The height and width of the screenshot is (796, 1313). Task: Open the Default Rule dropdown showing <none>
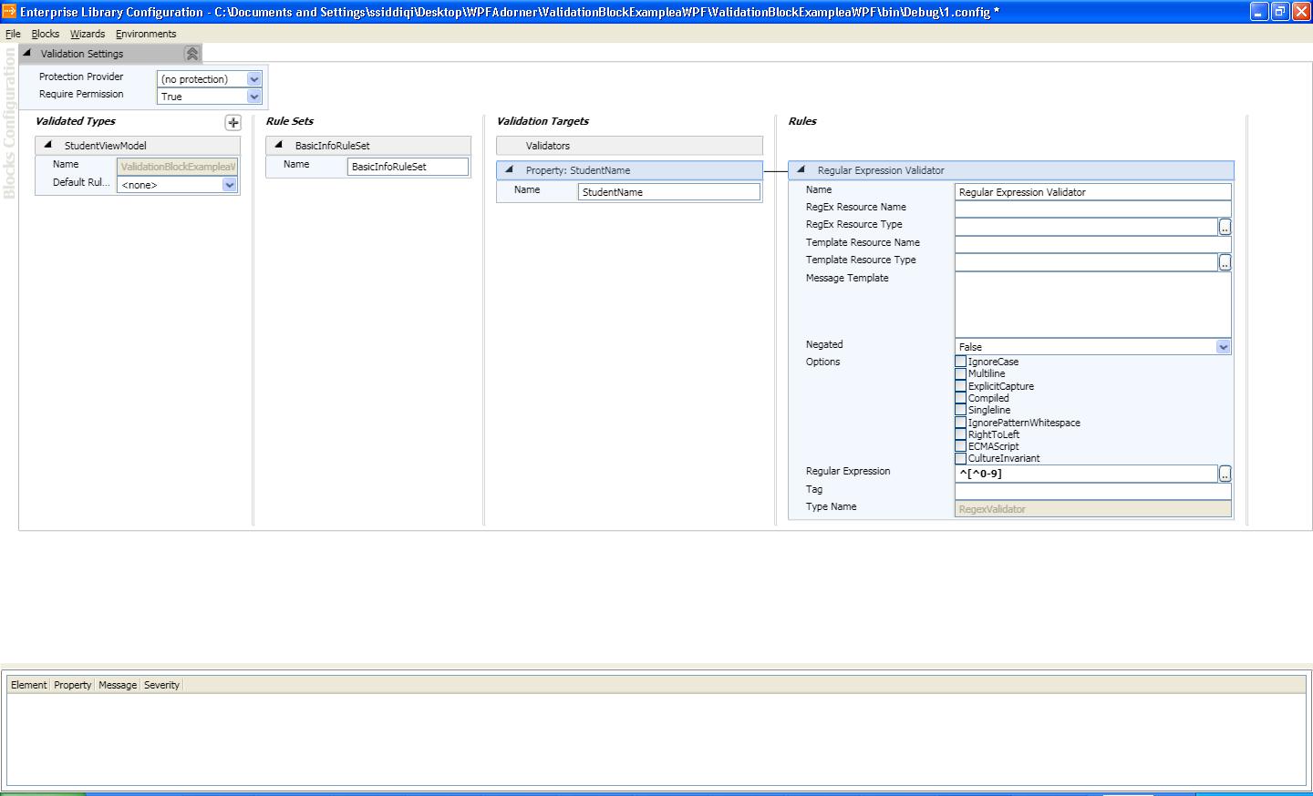(x=229, y=185)
